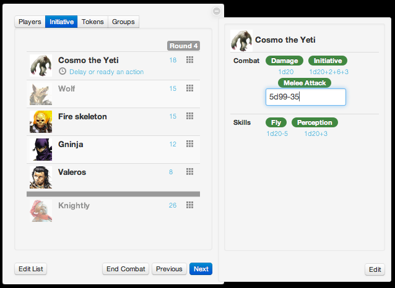Click the grid handle icon in Wolf row
Viewport: 395px width, 288px height.
[189, 88]
